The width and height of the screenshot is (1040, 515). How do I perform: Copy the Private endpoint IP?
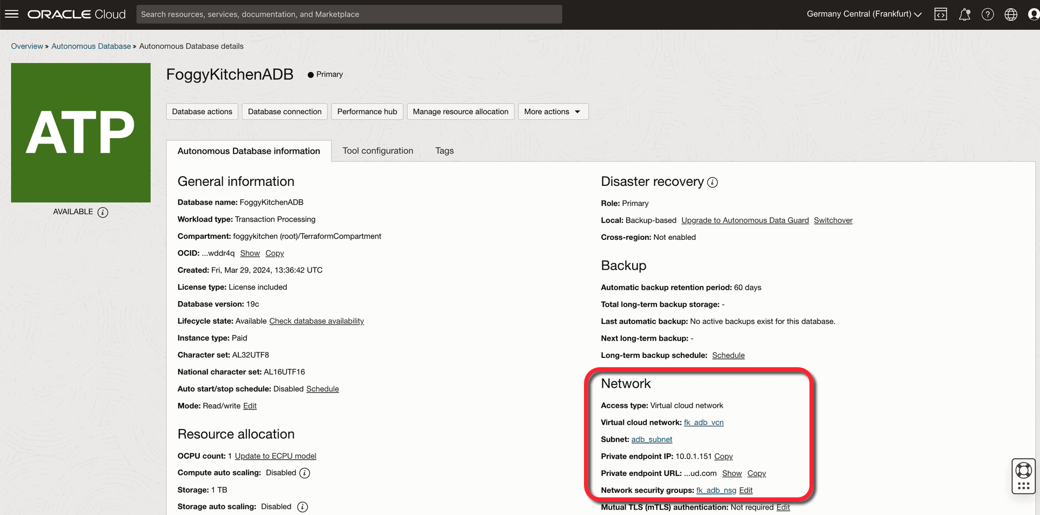[x=723, y=457]
